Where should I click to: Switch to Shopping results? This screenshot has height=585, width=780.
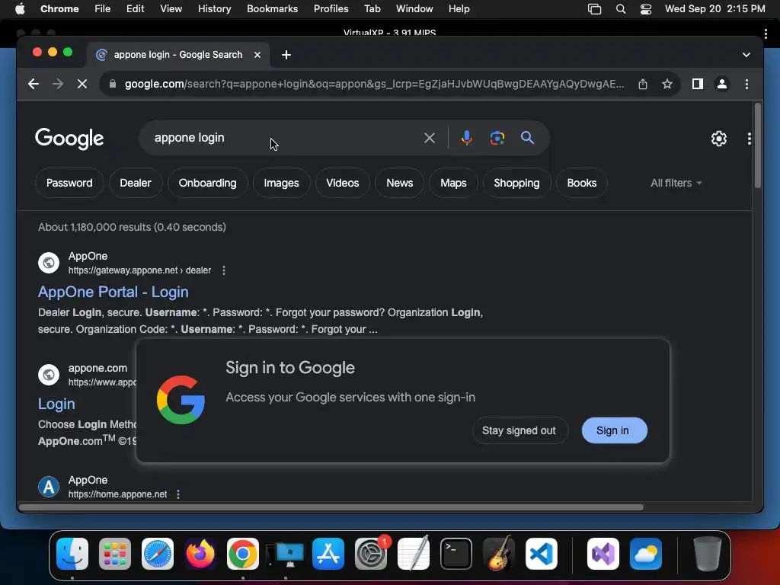click(x=516, y=183)
